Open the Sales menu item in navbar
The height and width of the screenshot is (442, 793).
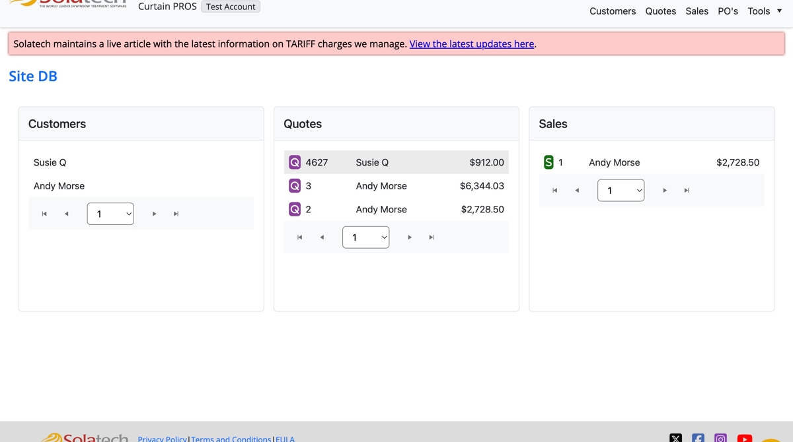click(697, 11)
